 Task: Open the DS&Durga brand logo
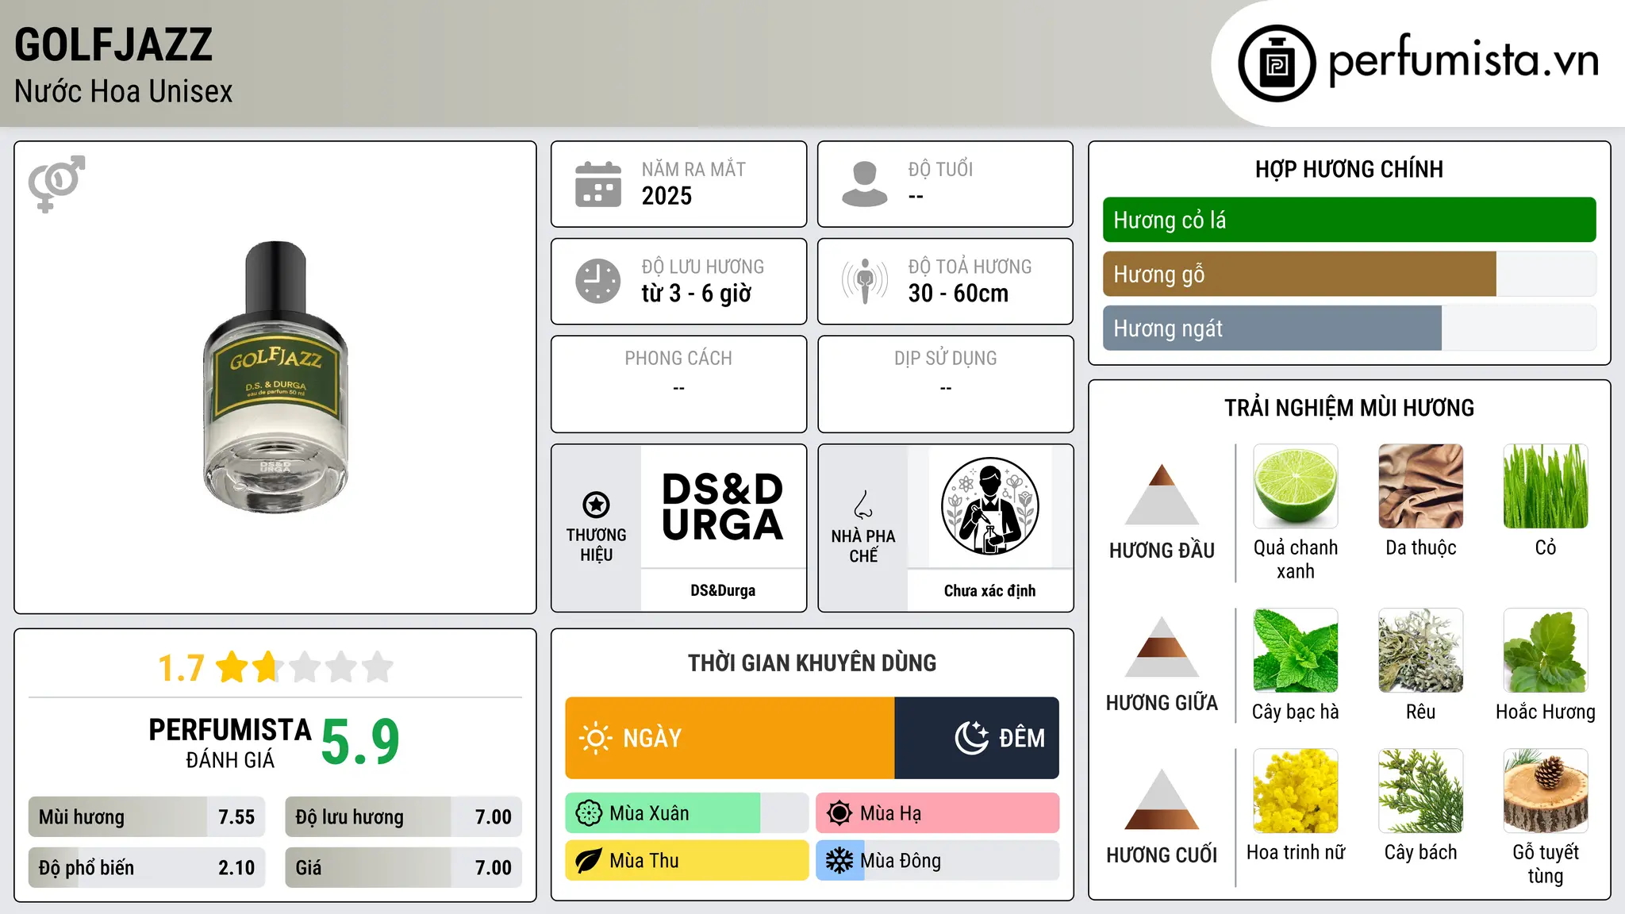pos(723,507)
